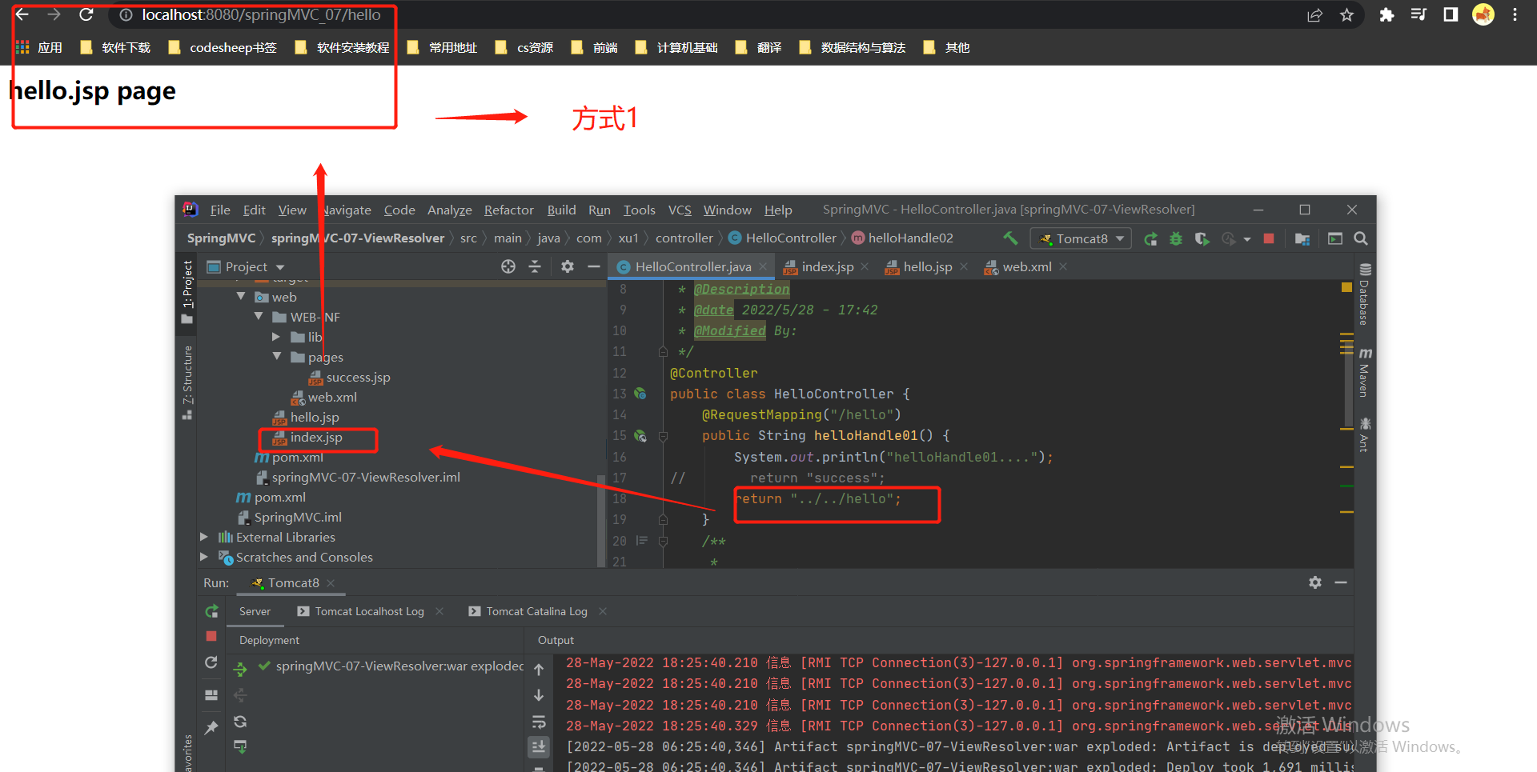This screenshot has width=1537, height=772.
Task: Open the Refactor menu
Action: tap(509, 210)
